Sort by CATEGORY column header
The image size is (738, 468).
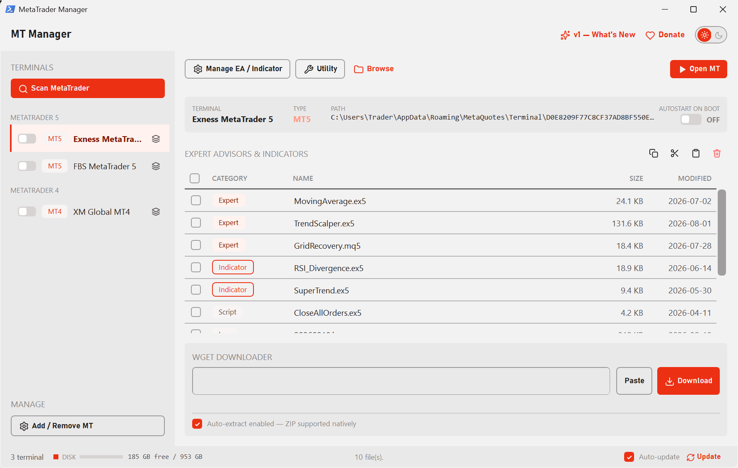click(229, 178)
